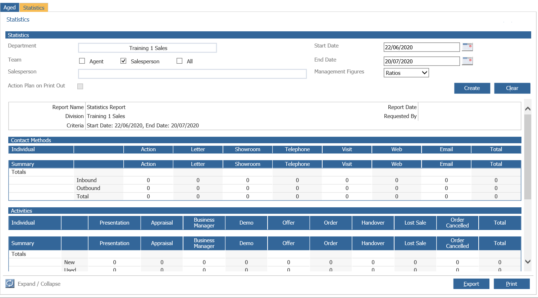The width and height of the screenshot is (538, 298).
Task: Click the Create button
Action: (472, 88)
